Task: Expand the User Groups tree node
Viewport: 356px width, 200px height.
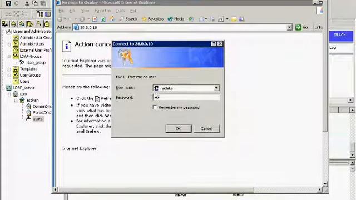Action: (x=9, y=76)
